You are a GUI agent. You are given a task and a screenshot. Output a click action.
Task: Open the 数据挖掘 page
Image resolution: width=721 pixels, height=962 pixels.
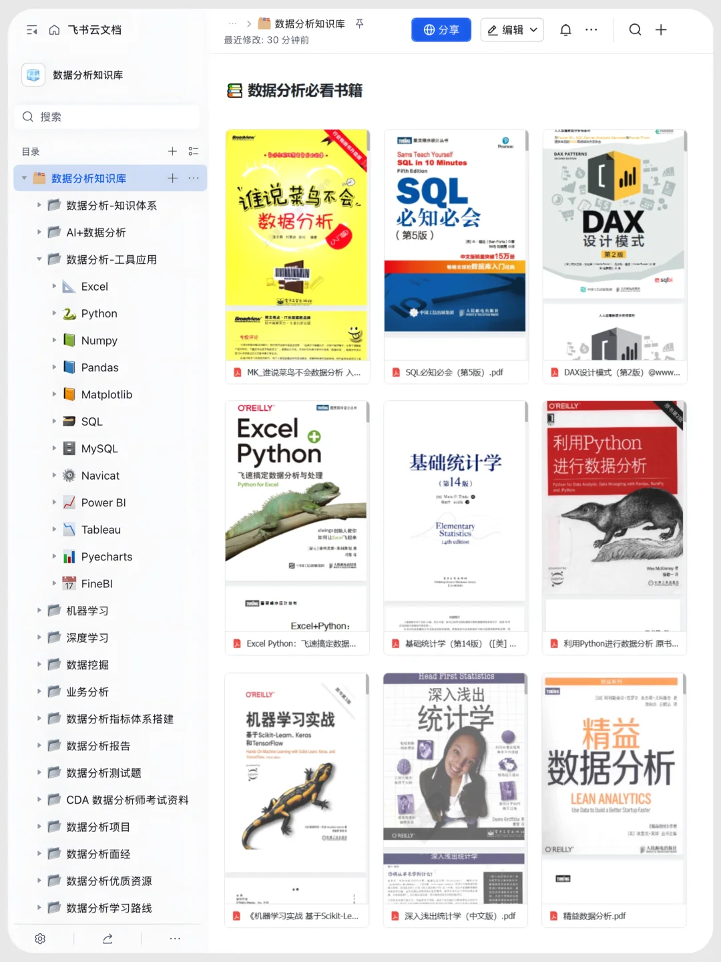(x=87, y=665)
